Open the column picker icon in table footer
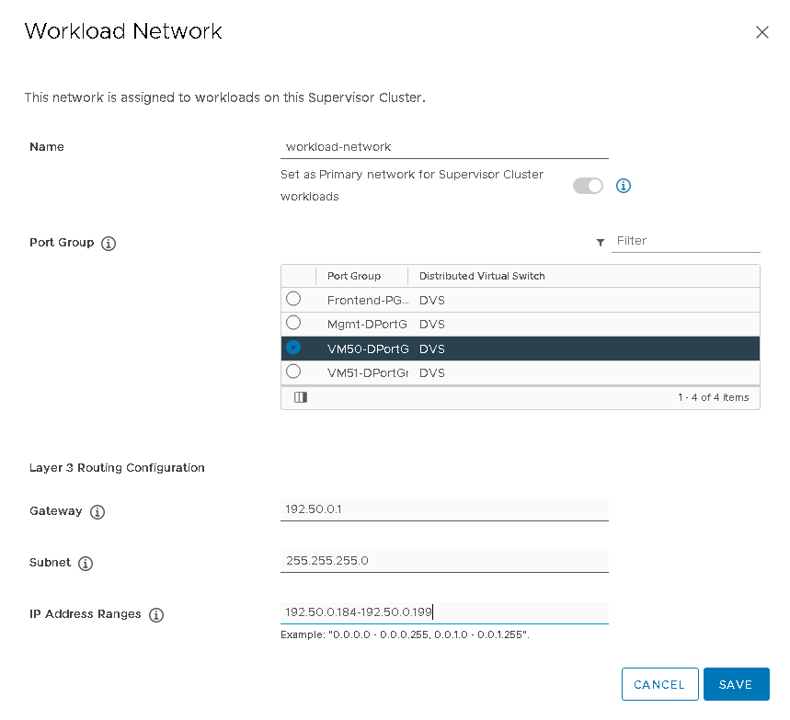Screen dimensions: 790x720 300,397
